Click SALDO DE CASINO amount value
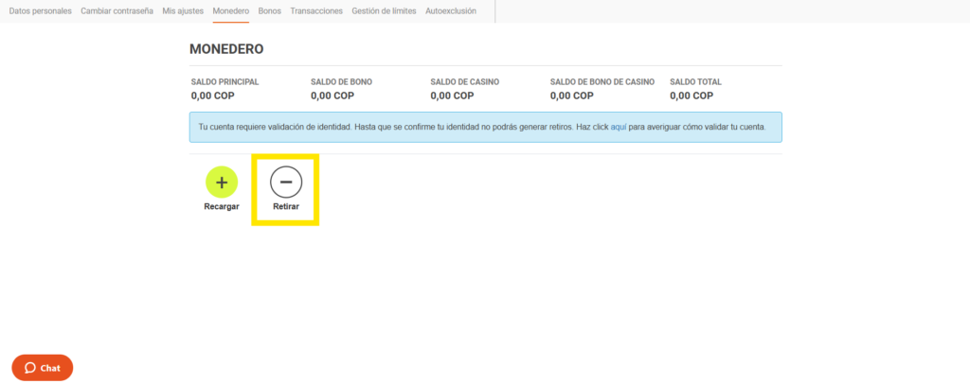The width and height of the screenshot is (970, 384). pyautogui.click(x=452, y=96)
